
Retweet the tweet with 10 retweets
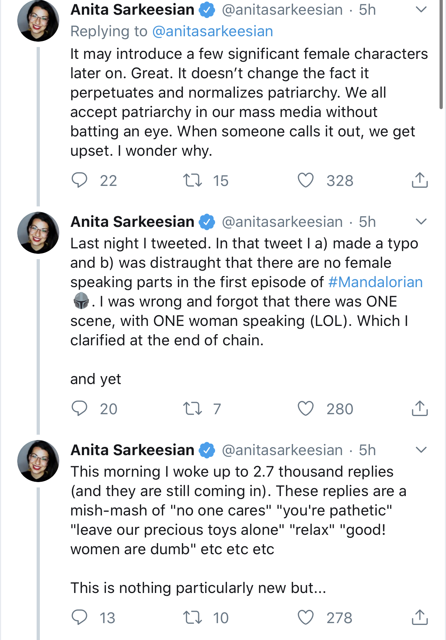coord(192,617)
